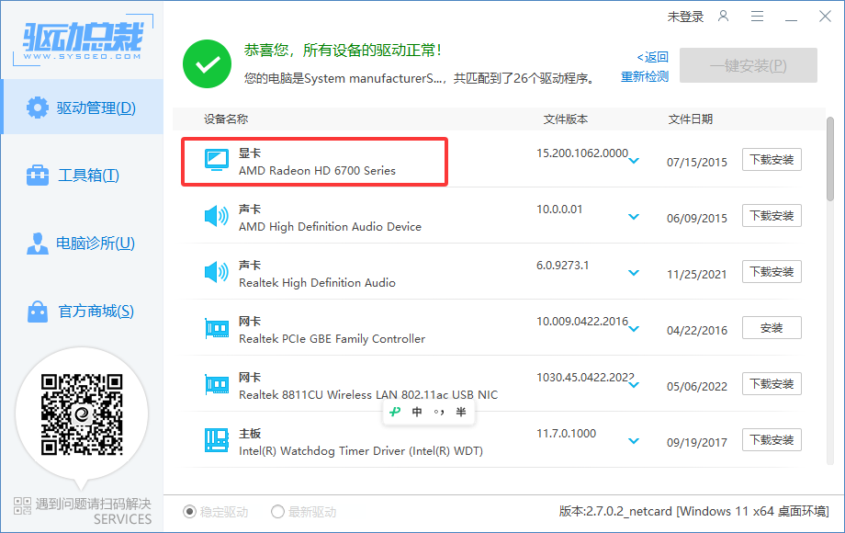
Task: Click the user account icon
Action: click(723, 17)
